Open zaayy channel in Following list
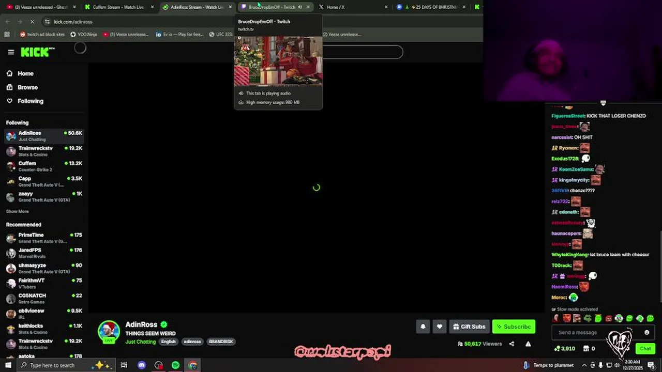 (44, 196)
